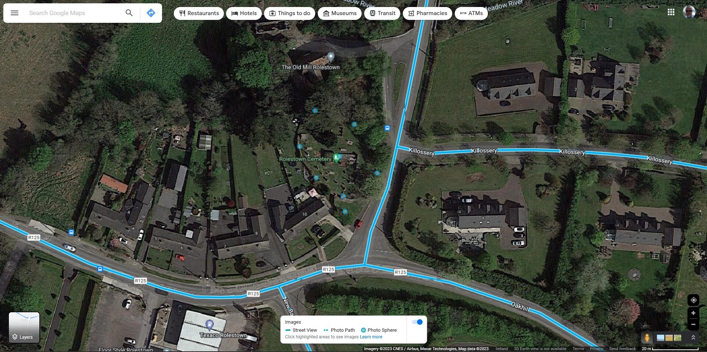The width and height of the screenshot is (707, 352).
Task: Open Directions with the blue arrow icon
Action: (x=151, y=13)
